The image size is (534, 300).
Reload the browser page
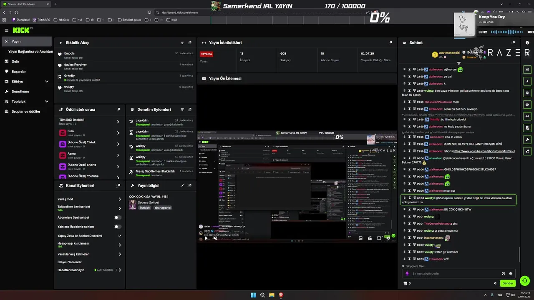pos(16,12)
